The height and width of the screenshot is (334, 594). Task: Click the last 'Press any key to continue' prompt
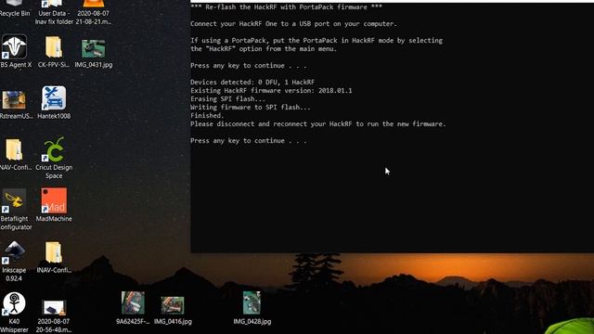point(249,140)
